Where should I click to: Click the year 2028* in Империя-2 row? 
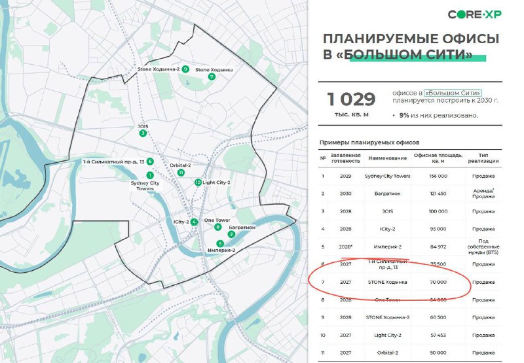(346, 247)
